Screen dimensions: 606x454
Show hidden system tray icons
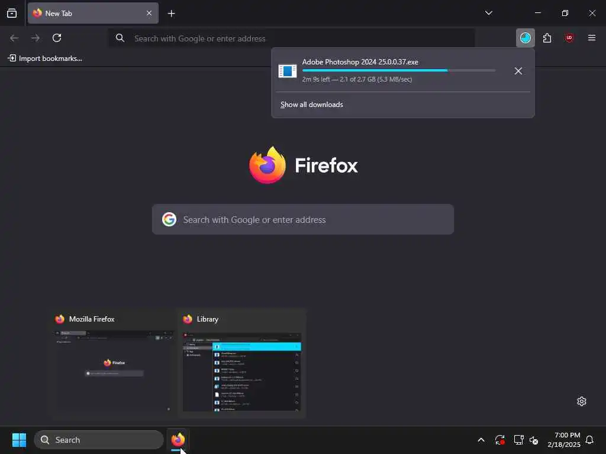point(481,440)
